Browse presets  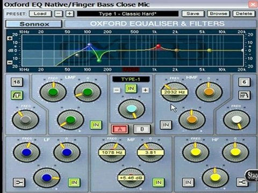coord(218,14)
